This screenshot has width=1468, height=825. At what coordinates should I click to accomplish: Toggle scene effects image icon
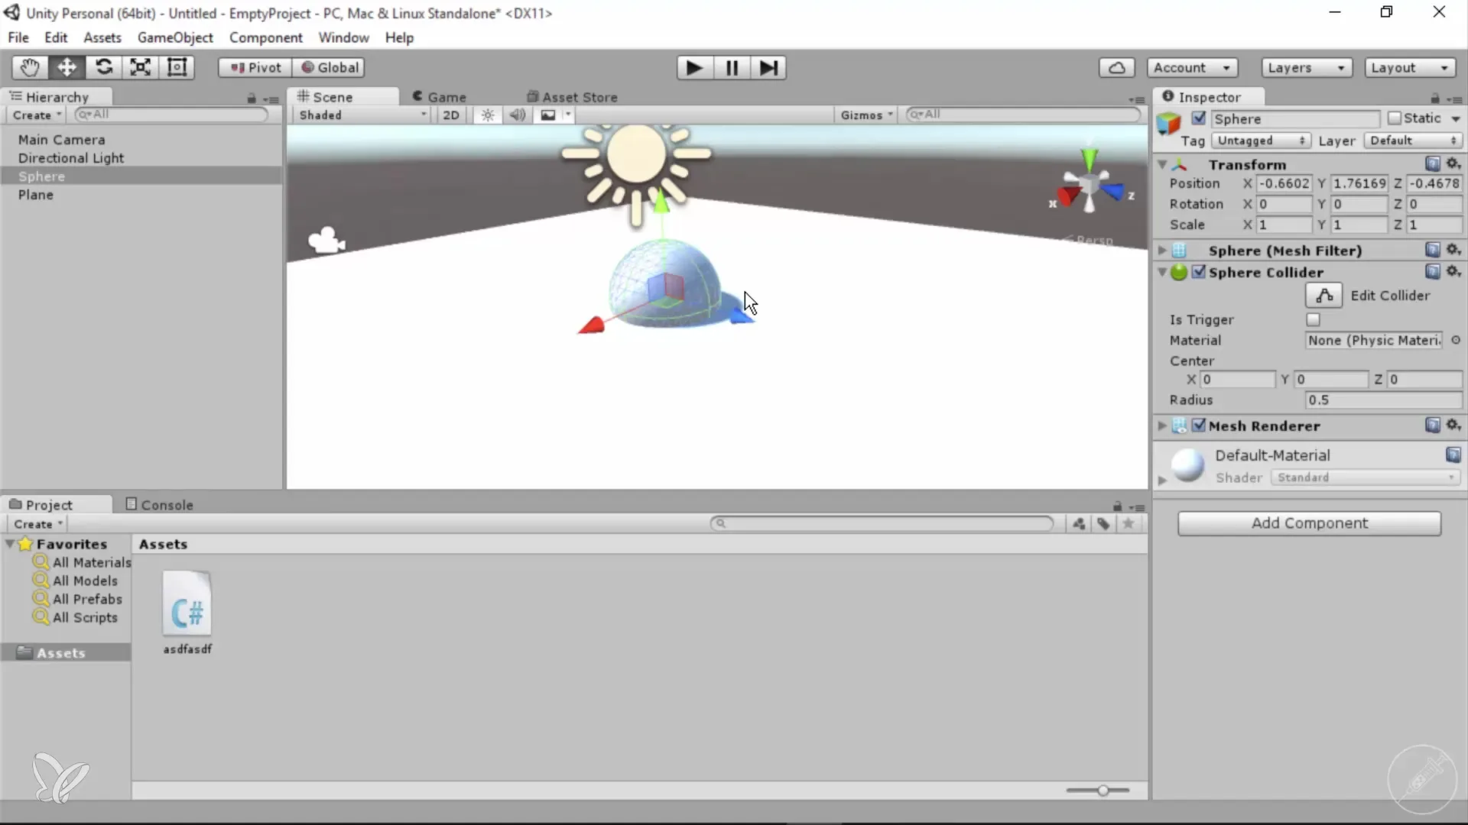coord(548,115)
